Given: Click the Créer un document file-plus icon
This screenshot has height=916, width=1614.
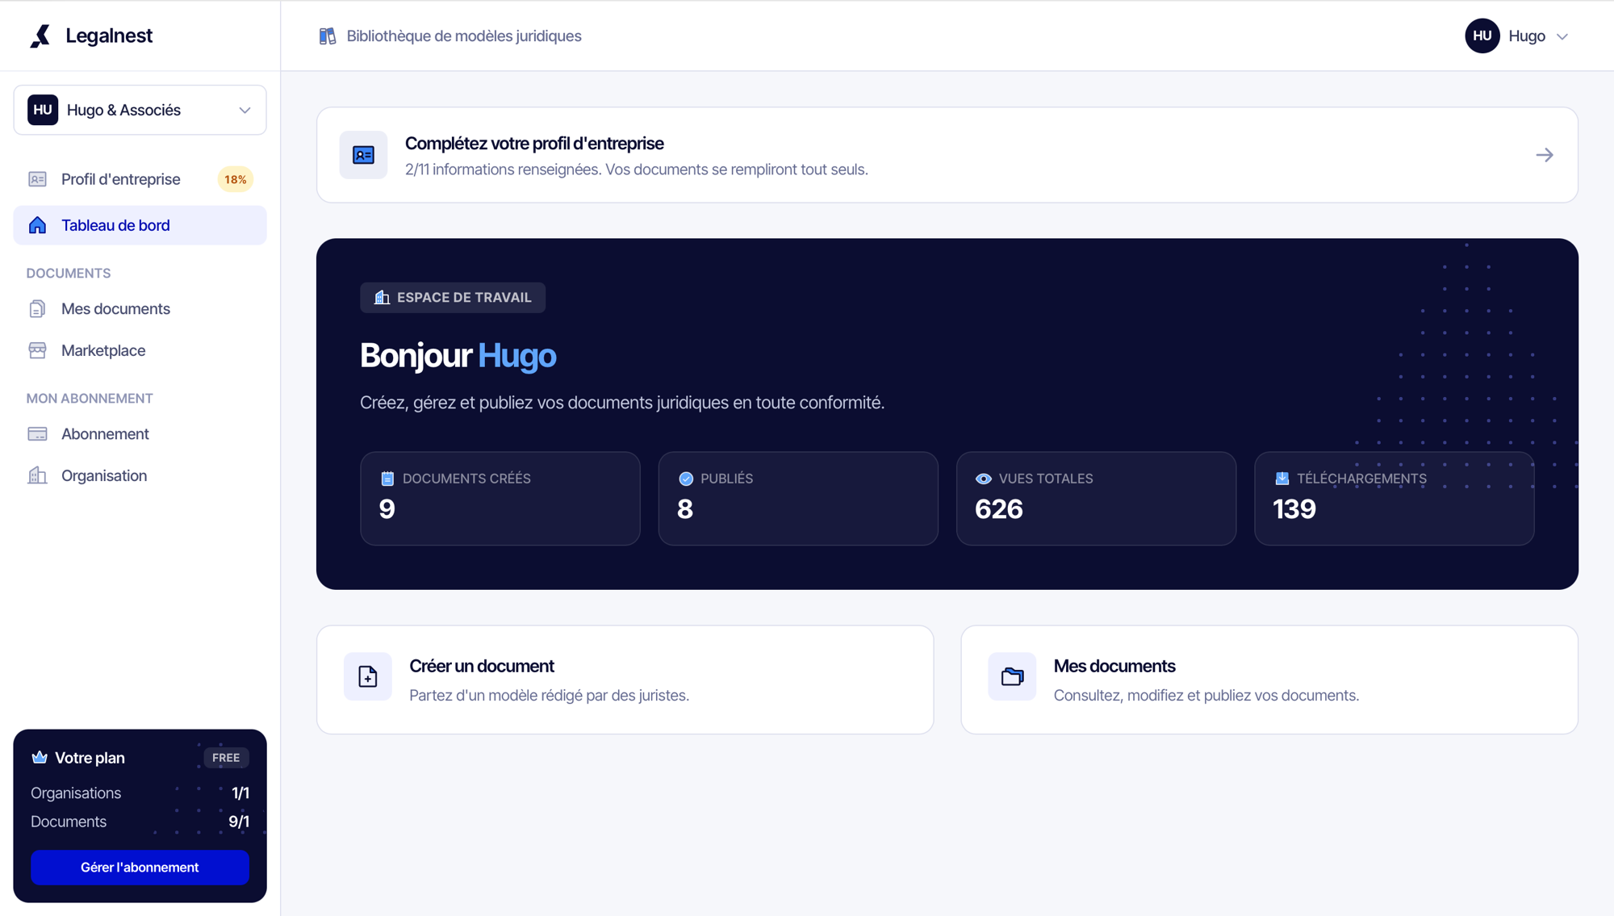Looking at the screenshot, I should [368, 676].
